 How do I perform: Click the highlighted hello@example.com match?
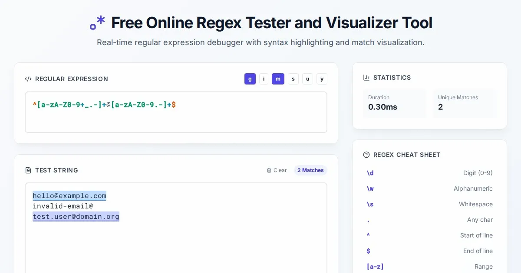click(69, 196)
